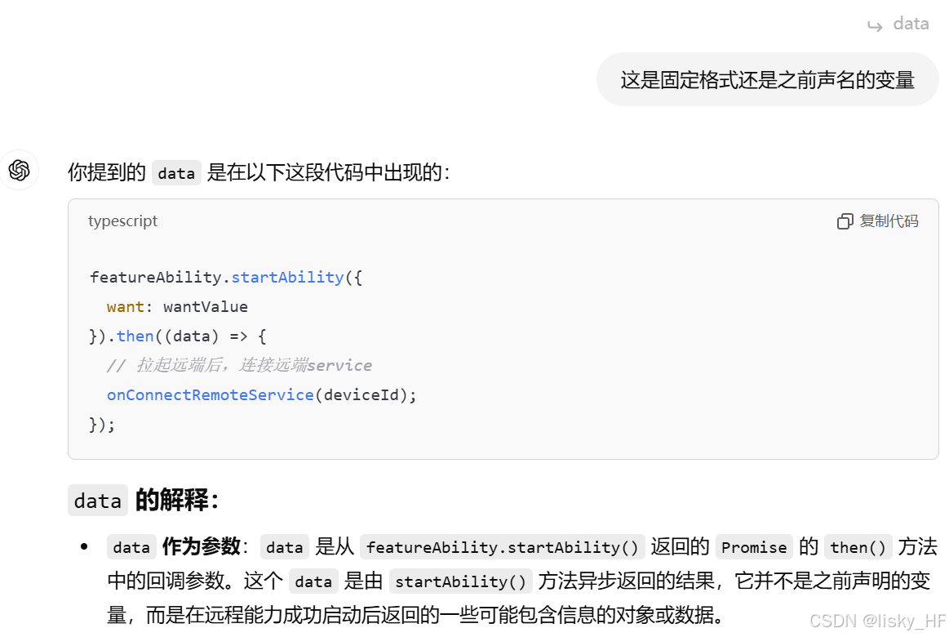Select the blue startAbility method in code
The image size is (949, 637).
pyautogui.click(x=287, y=277)
